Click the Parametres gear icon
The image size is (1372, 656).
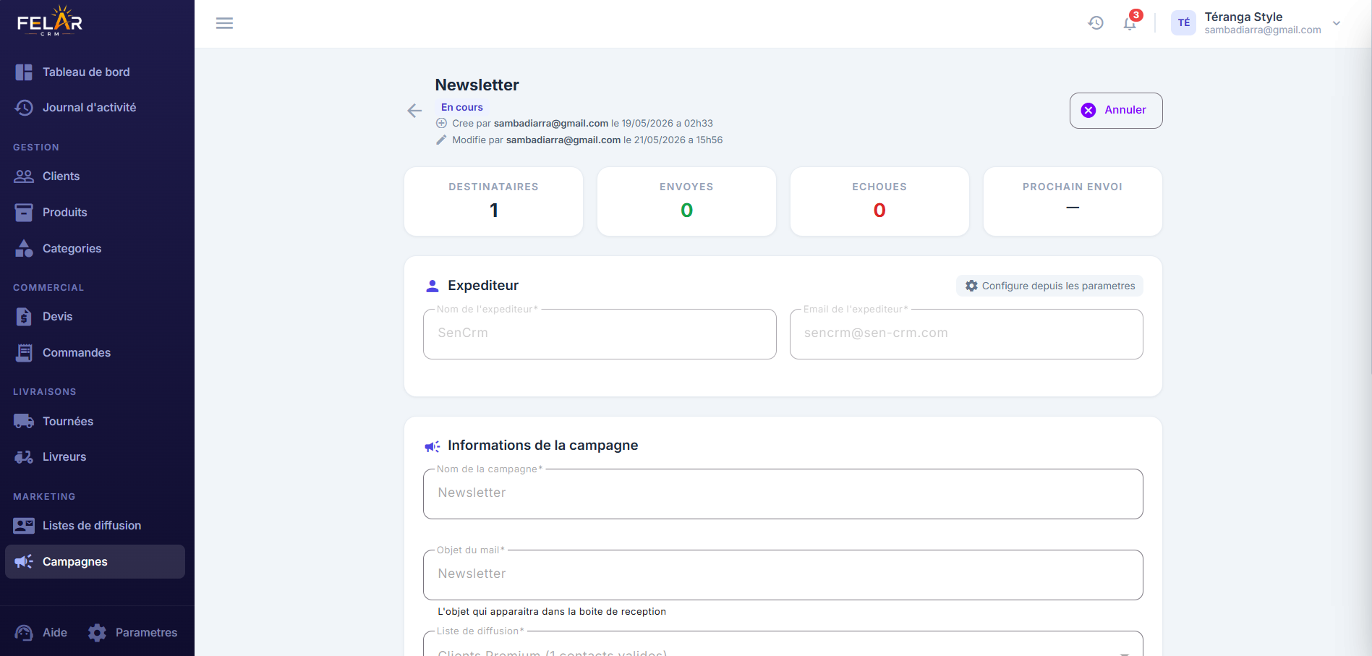pos(97,633)
